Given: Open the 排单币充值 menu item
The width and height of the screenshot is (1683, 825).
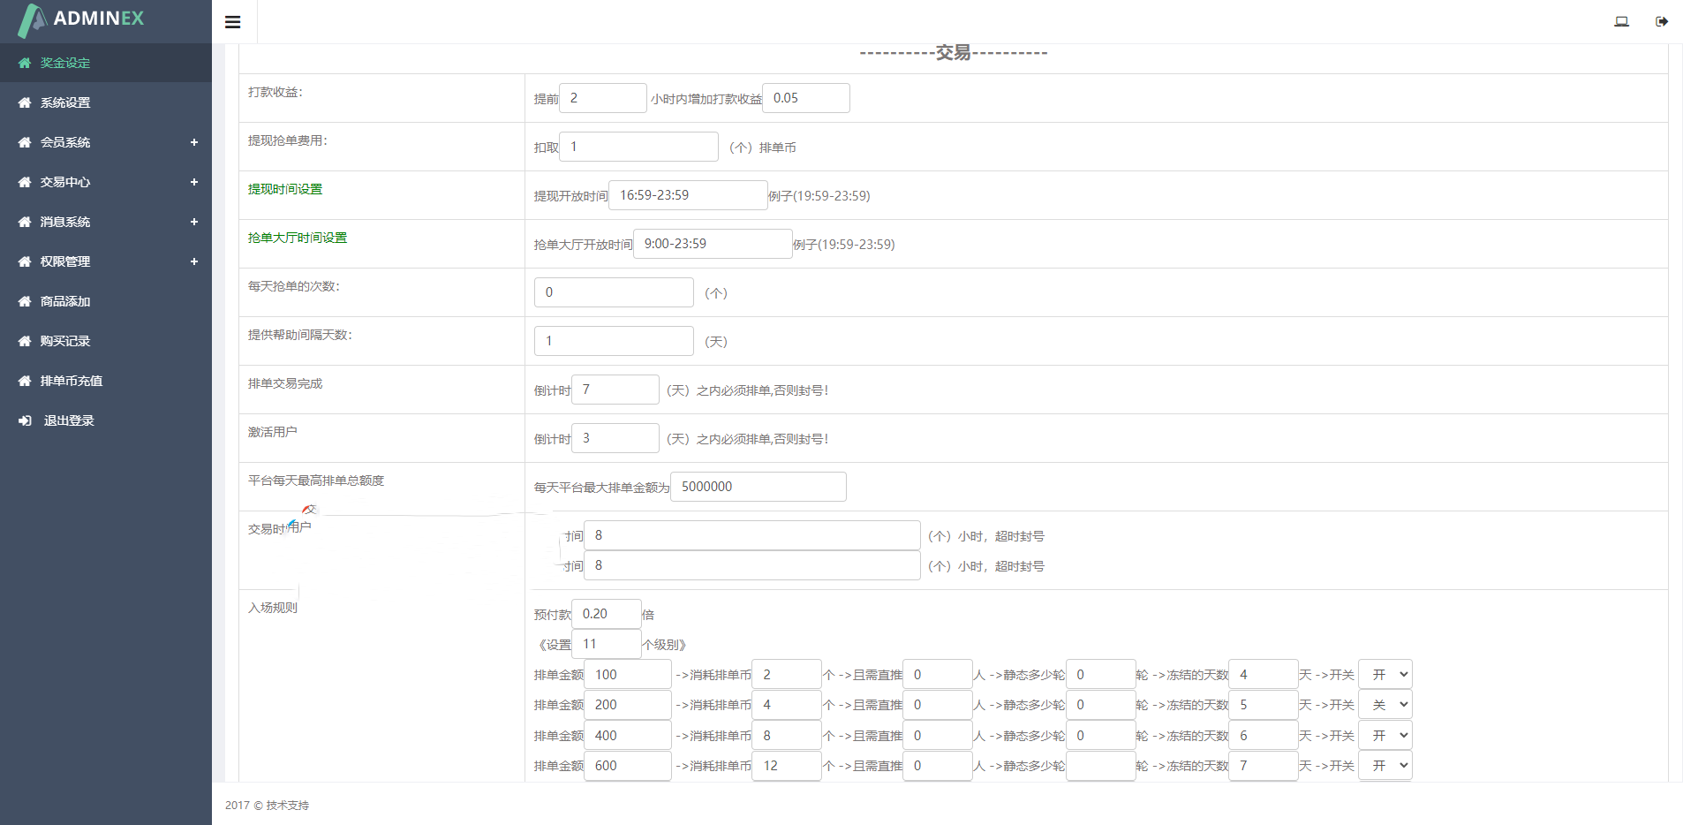Looking at the screenshot, I should [x=71, y=381].
